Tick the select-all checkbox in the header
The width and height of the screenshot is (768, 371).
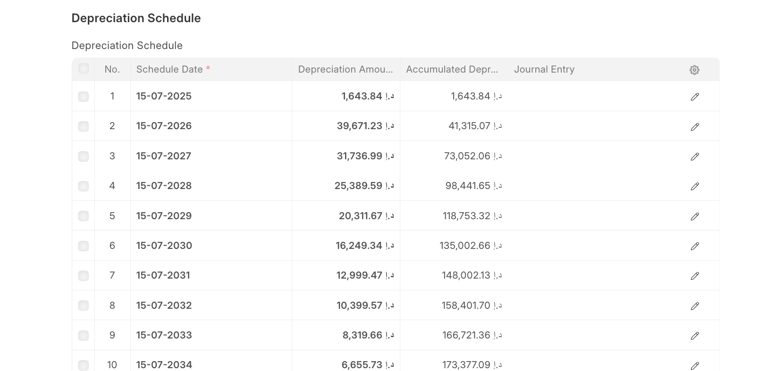coord(84,68)
